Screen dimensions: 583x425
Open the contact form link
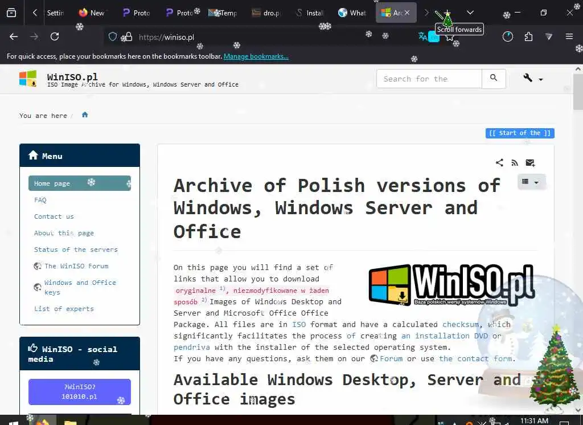[x=475, y=358]
